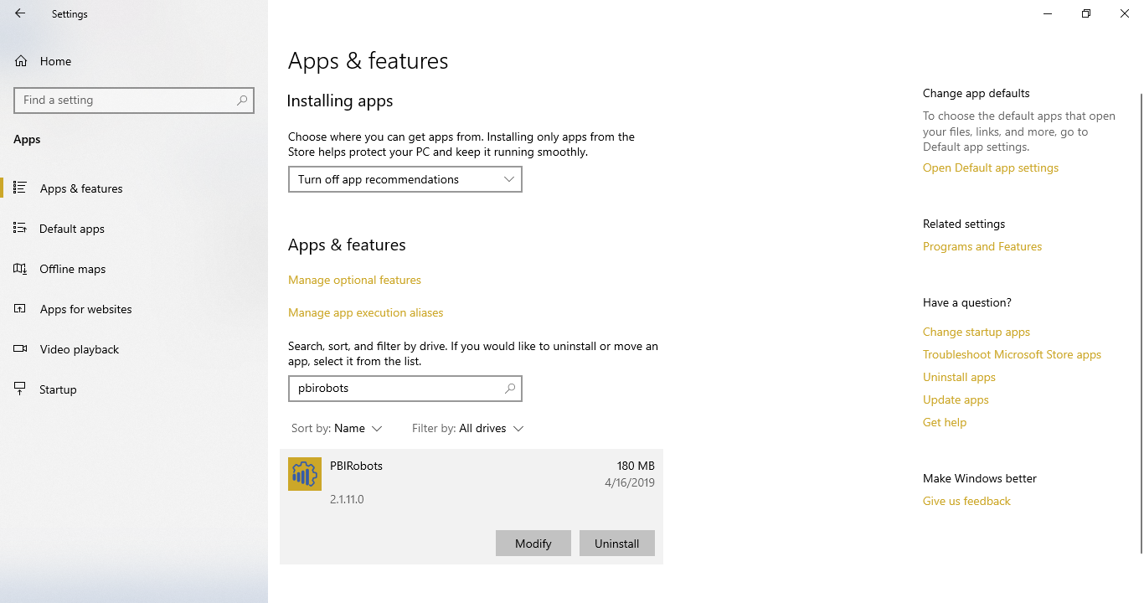Open the Video playback section label
The width and height of the screenshot is (1144, 603).
(80, 349)
